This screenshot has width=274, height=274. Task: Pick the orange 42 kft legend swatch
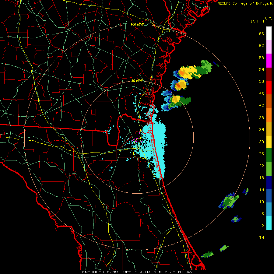tap(269, 115)
